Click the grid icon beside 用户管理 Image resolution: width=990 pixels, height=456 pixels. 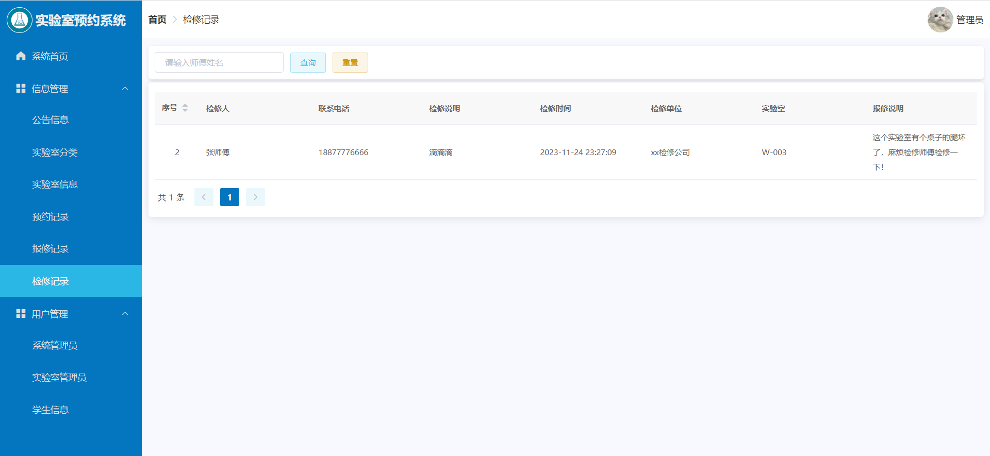point(21,314)
